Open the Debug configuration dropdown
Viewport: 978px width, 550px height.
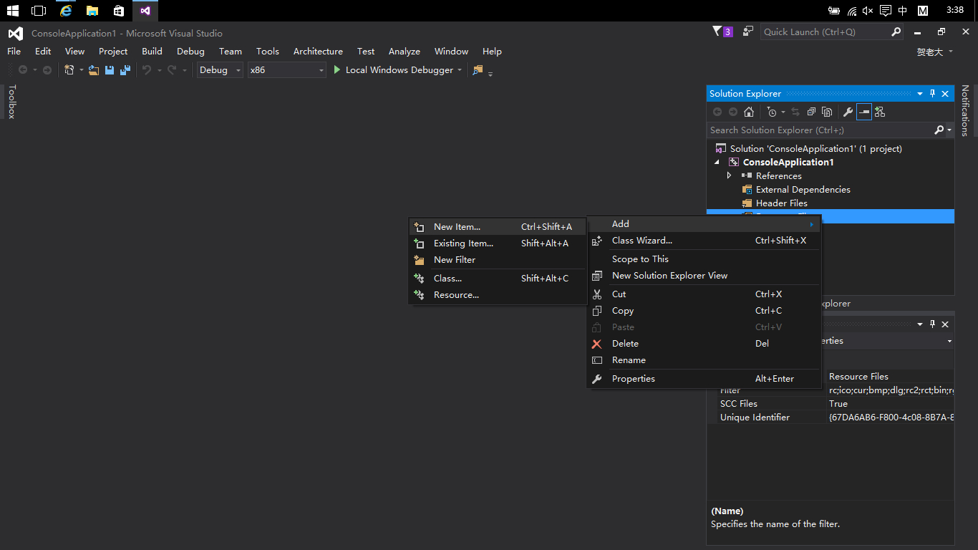pyautogui.click(x=220, y=70)
